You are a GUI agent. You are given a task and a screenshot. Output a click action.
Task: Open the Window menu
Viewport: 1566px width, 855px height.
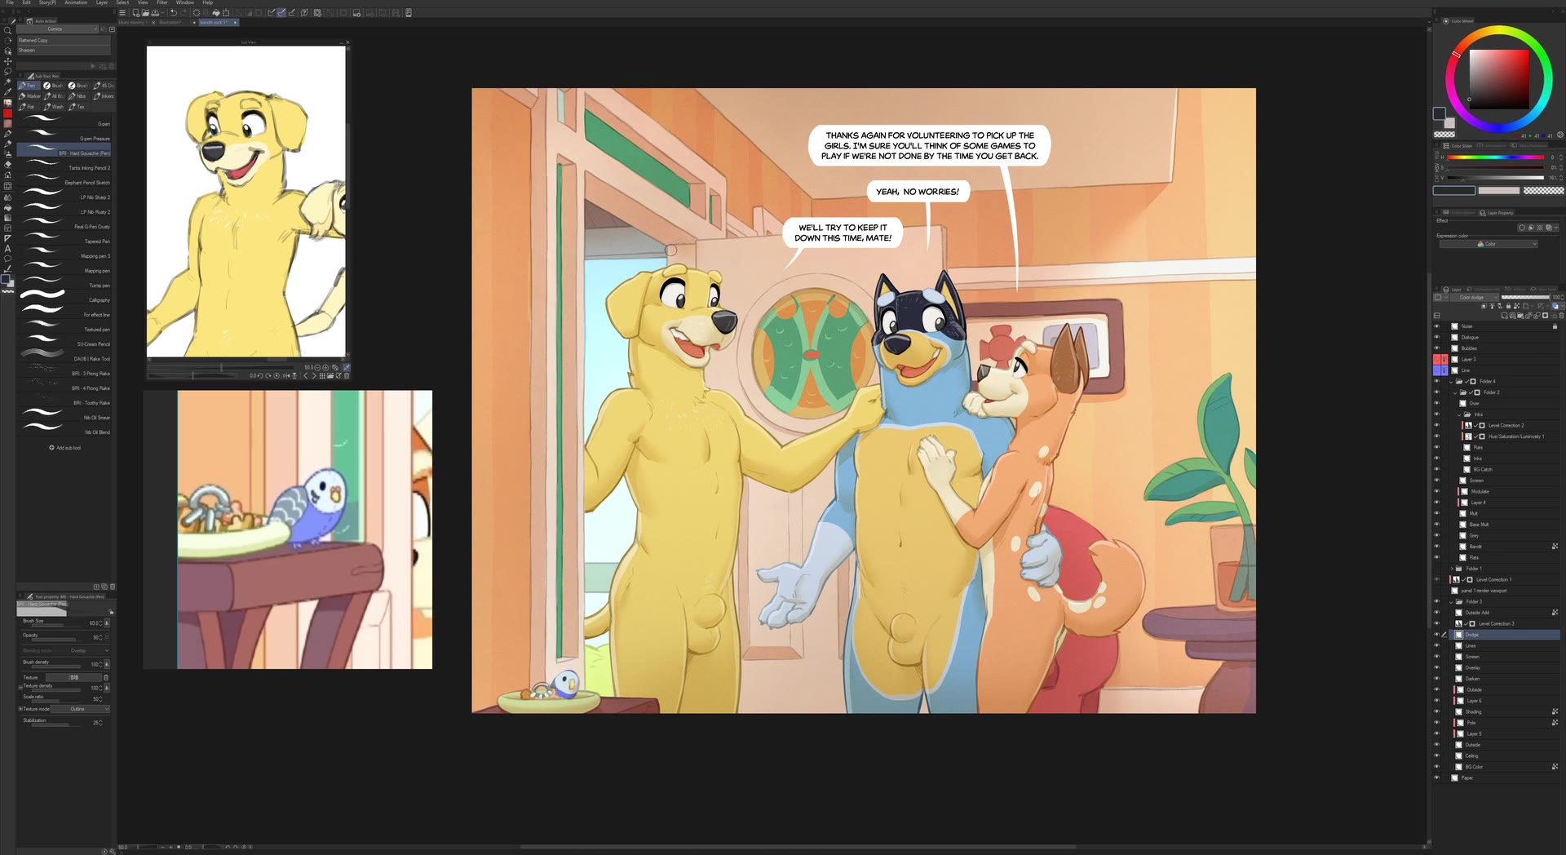point(185,2)
